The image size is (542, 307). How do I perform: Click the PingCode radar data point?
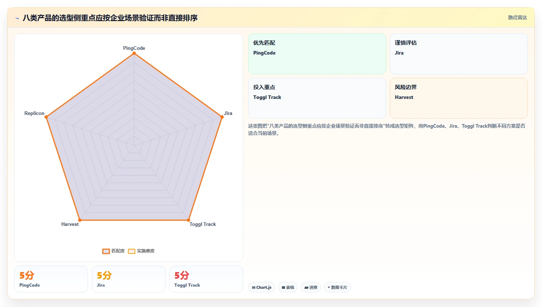click(x=134, y=53)
